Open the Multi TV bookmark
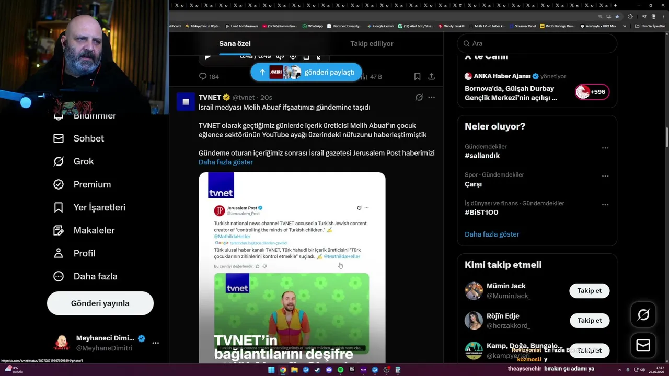Viewport: 669px width, 376px height. [487, 26]
